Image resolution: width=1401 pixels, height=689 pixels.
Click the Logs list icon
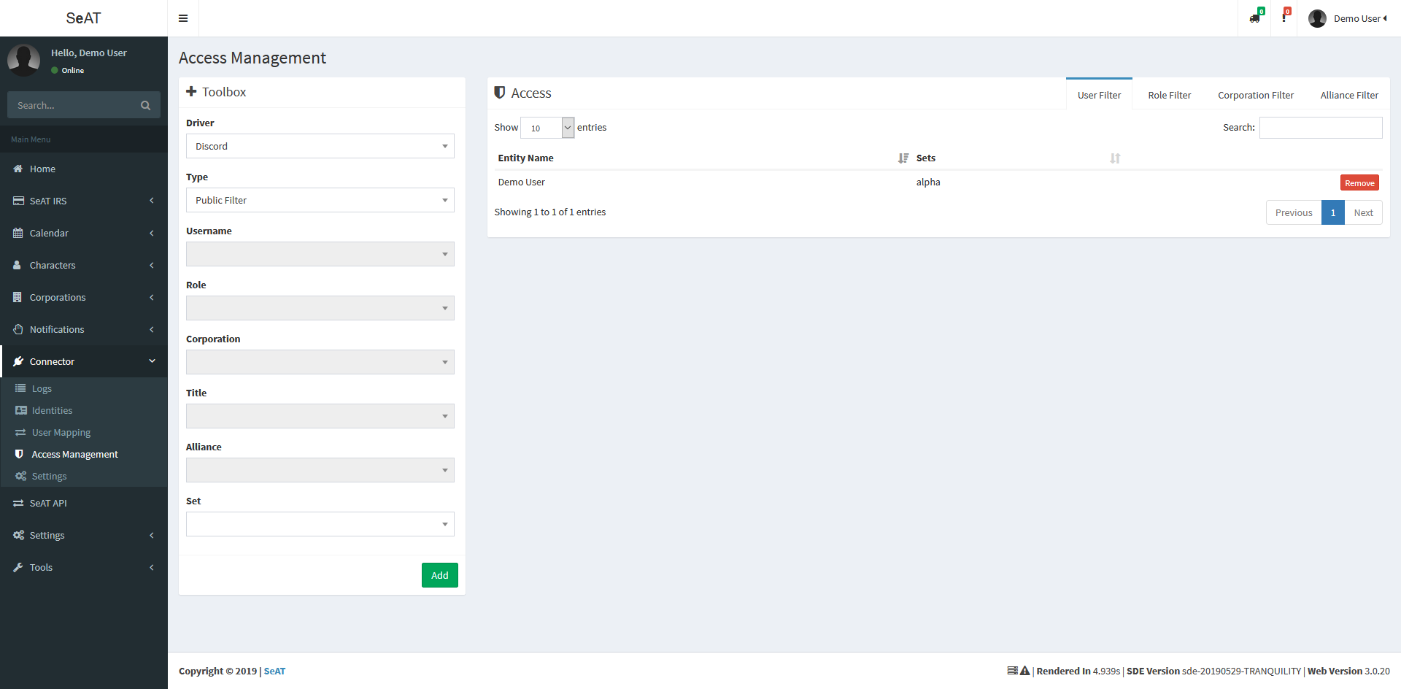tap(20, 388)
